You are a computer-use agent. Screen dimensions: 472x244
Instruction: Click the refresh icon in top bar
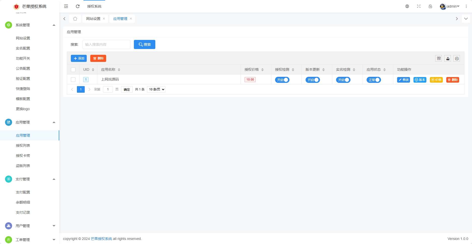pyautogui.click(x=78, y=6)
